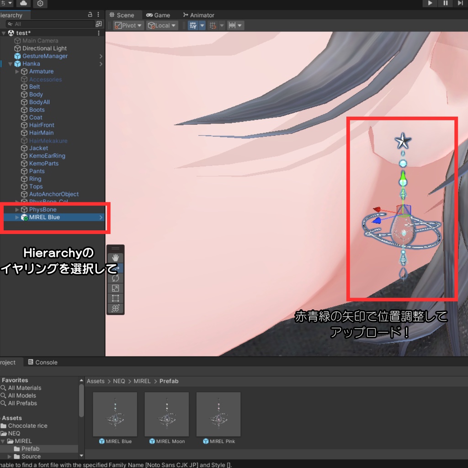The width and height of the screenshot is (468, 468).
Task: Select the Tops object
Action: pos(36,186)
